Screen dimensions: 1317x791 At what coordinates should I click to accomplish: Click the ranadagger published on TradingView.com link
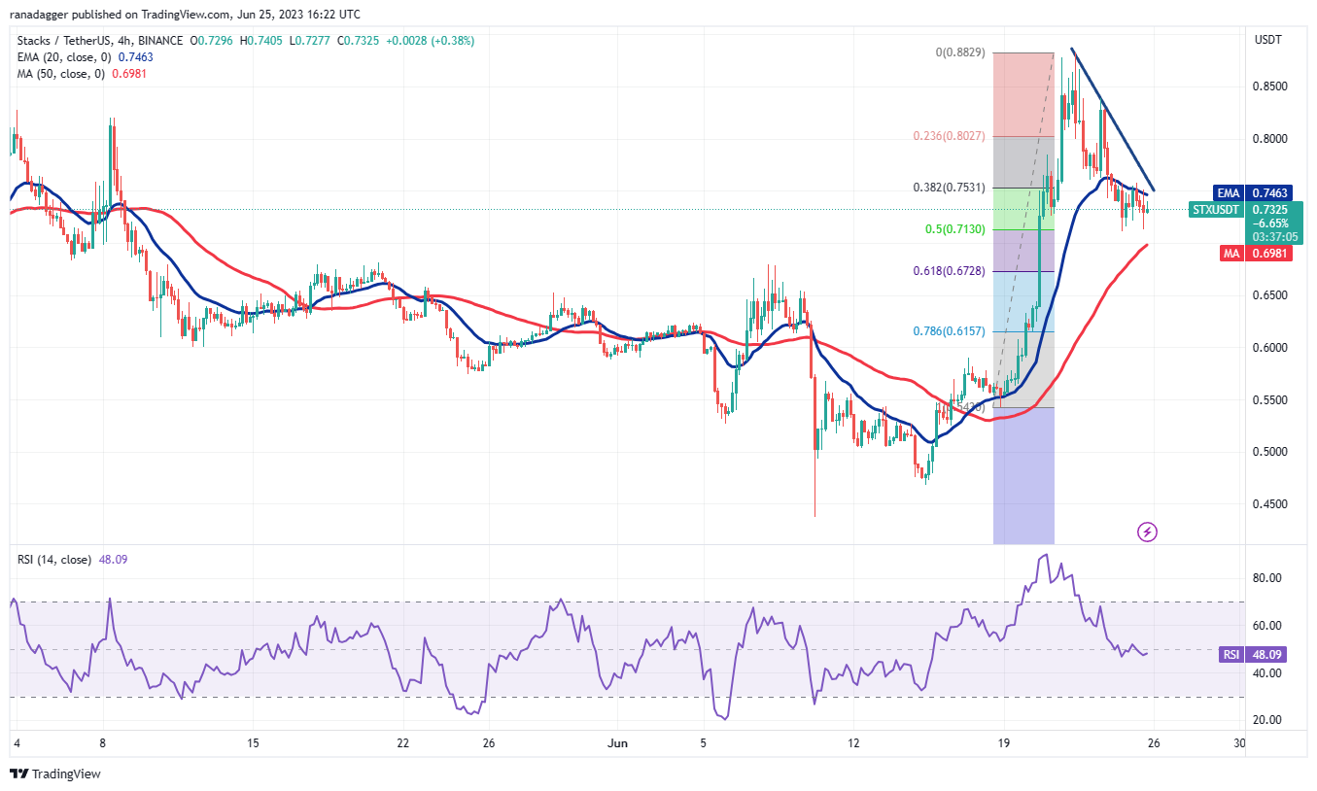[x=117, y=14]
